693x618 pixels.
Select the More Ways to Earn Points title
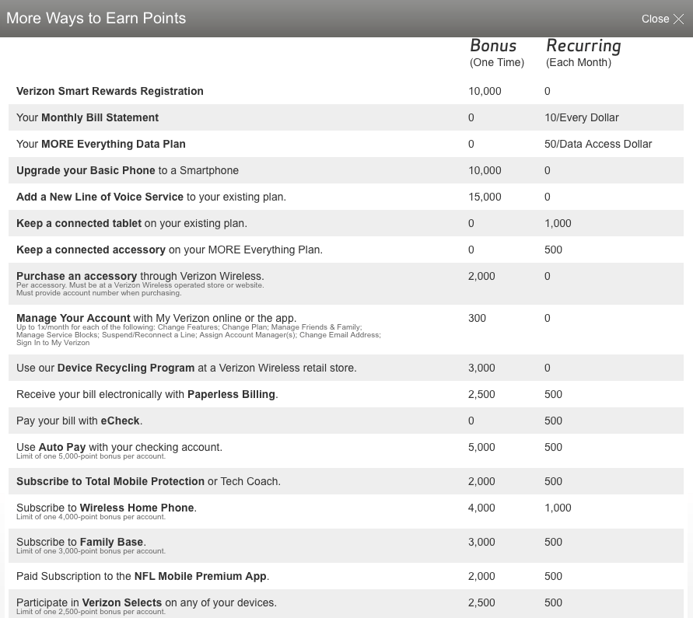96,18
